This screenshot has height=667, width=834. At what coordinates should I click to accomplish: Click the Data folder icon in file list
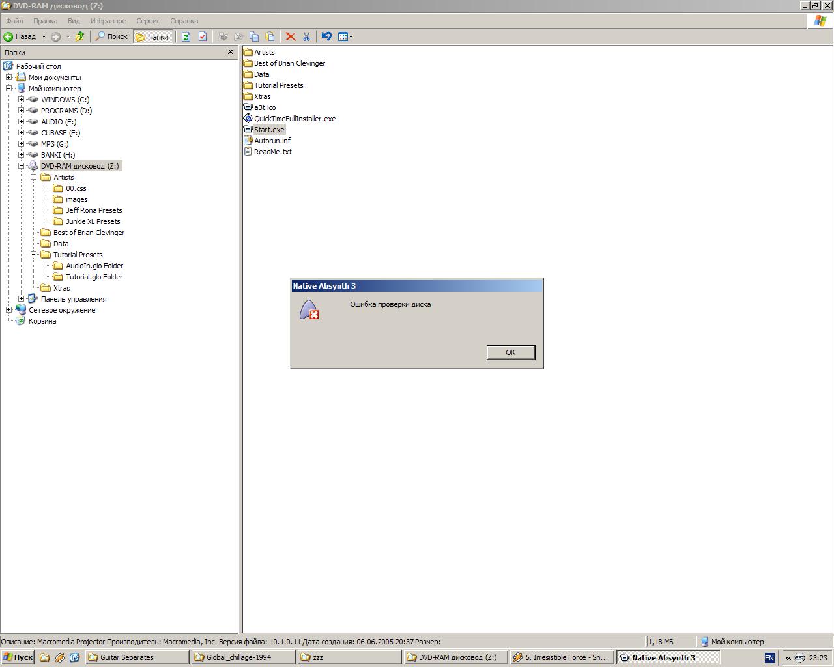248,74
